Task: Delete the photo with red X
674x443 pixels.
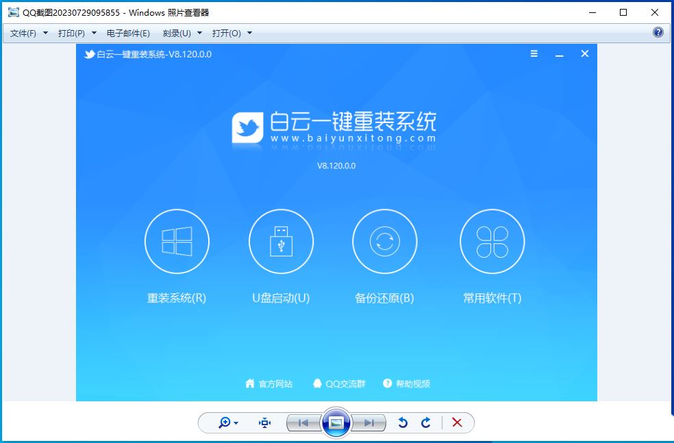Action: [457, 423]
